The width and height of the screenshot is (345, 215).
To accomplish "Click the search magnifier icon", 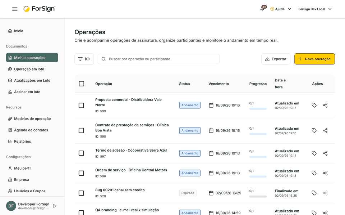I will tap(103, 59).
